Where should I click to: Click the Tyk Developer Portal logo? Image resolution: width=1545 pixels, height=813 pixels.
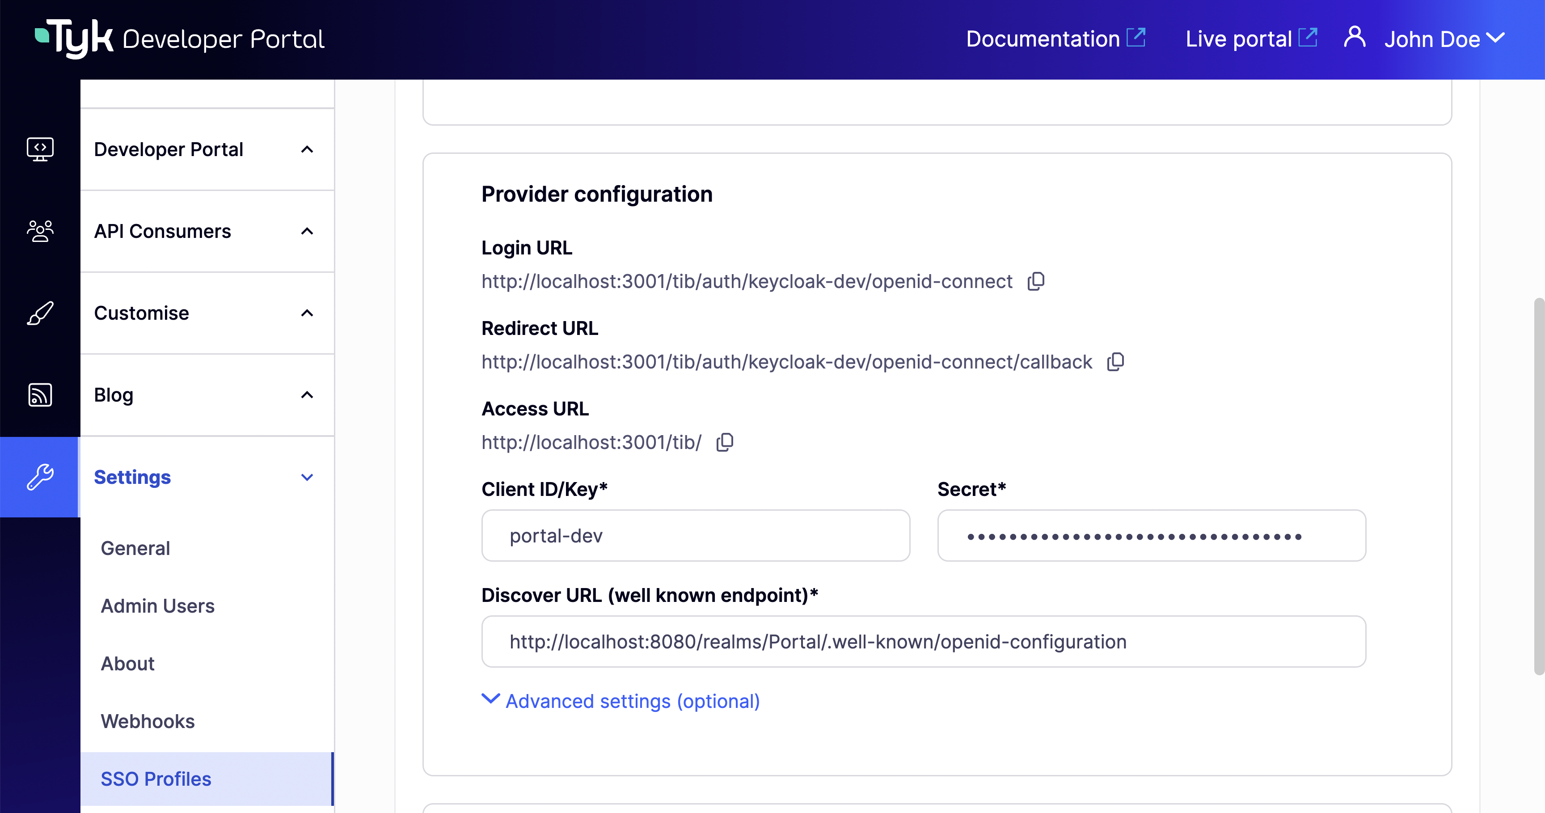[180, 38]
